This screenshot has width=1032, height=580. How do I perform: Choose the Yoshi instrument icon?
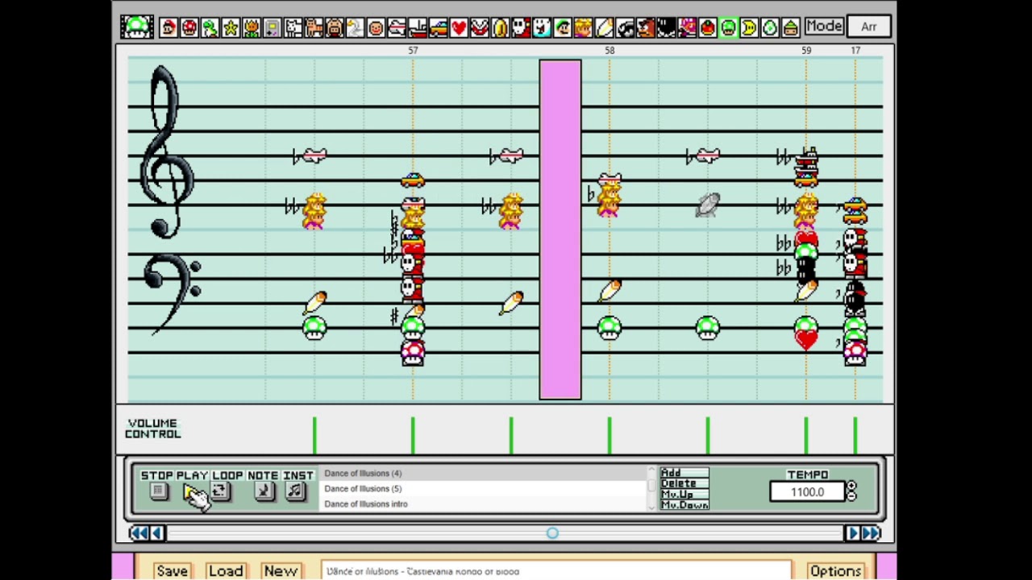[210, 27]
